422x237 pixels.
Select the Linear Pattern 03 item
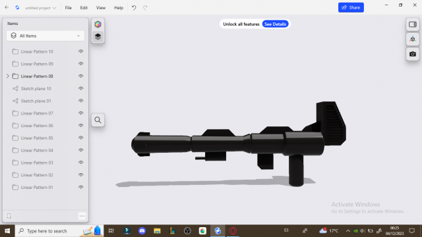click(45, 163)
